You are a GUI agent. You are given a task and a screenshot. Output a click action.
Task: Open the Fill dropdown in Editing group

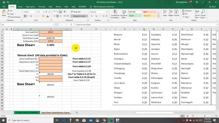click(186, 14)
